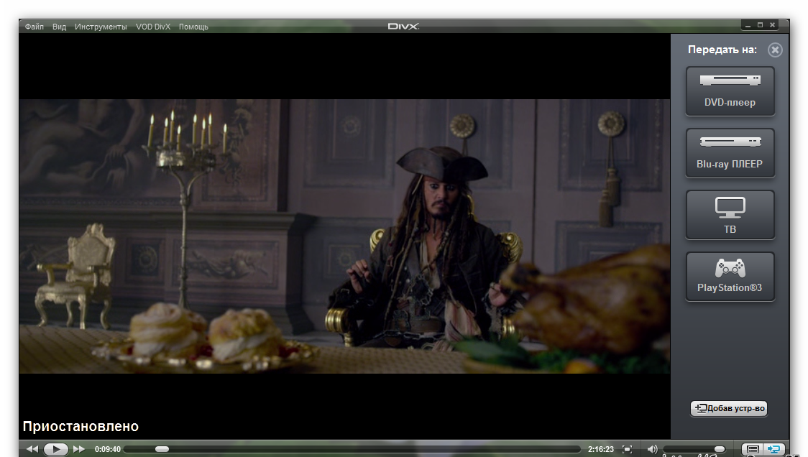Viewport: 808px width, 457px height.
Task: Fast-forward the video
Action: 79,449
